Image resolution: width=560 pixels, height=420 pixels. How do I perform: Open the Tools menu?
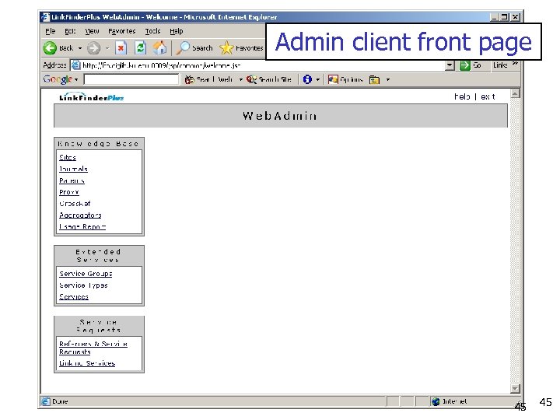pos(152,31)
